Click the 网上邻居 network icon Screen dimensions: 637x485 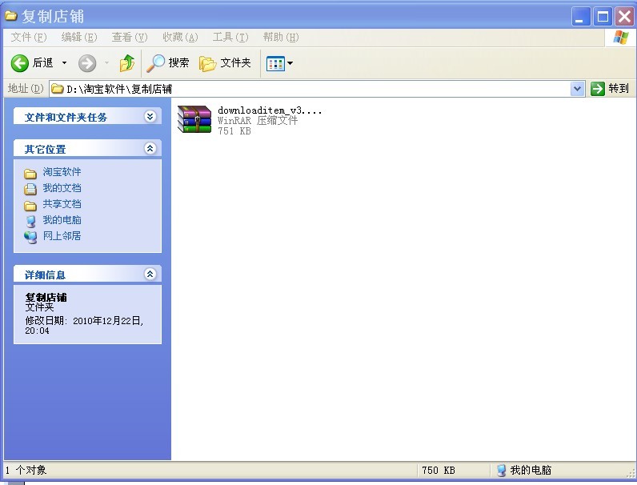point(30,237)
